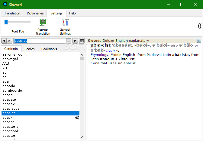Viewport: 203px width, 141px height.
Task: Click the Font Size slider handle
Action: click(6, 22)
